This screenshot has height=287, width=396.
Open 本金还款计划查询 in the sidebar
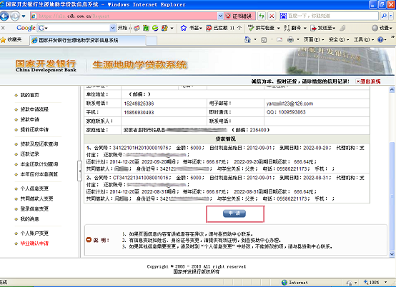pos(39,164)
